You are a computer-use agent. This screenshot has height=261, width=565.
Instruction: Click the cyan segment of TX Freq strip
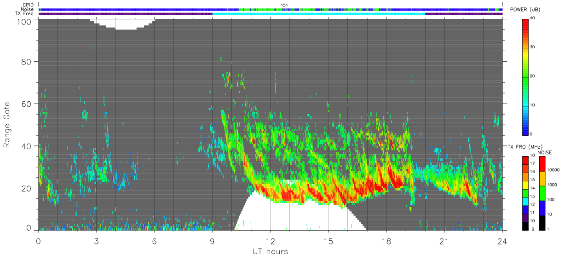coord(319,14)
